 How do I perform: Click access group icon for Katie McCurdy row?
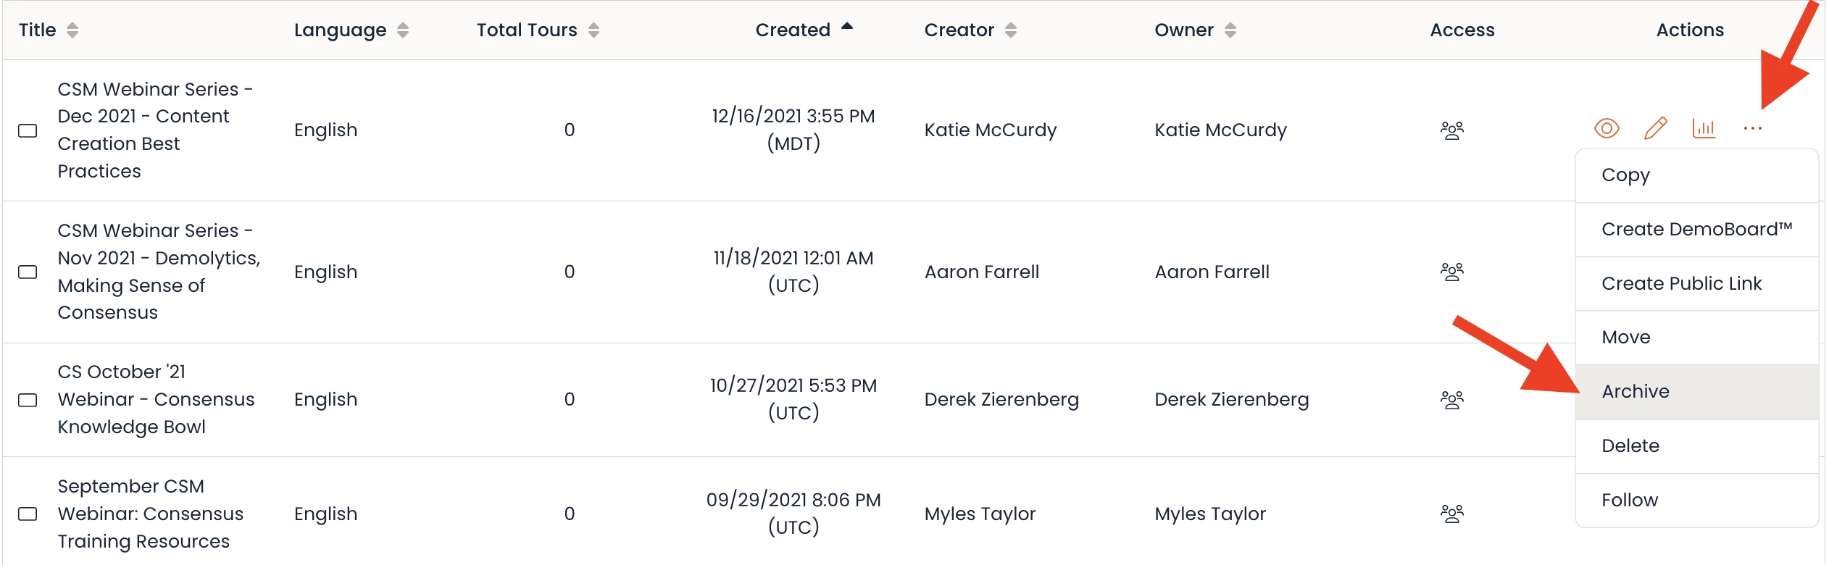(x=1451, y=130)
